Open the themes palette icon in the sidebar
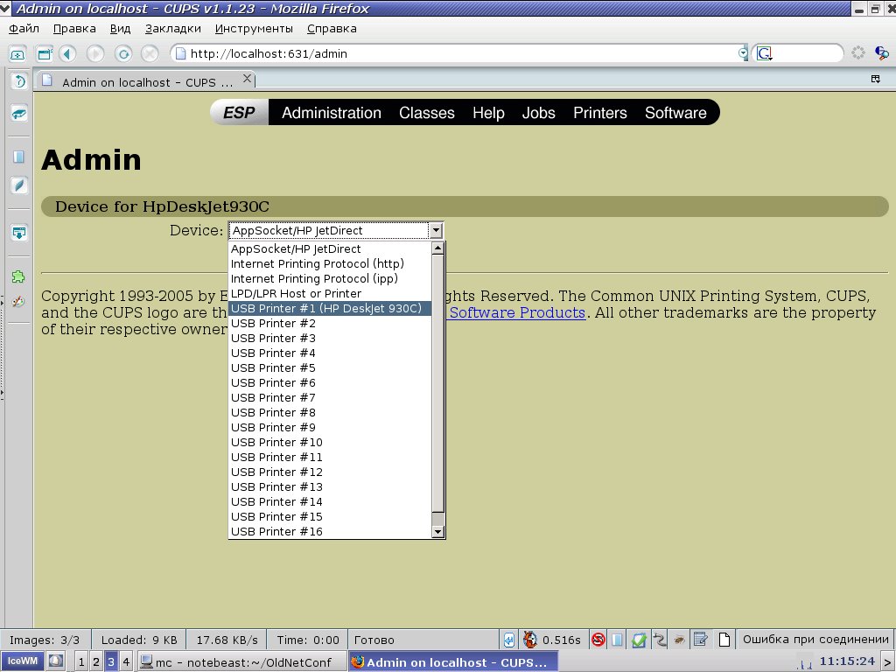 click(x=19, y=301)
